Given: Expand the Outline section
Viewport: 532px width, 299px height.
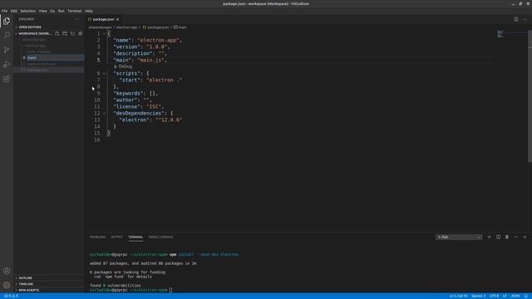Looking at the screenshot, I should pos(26,278).
